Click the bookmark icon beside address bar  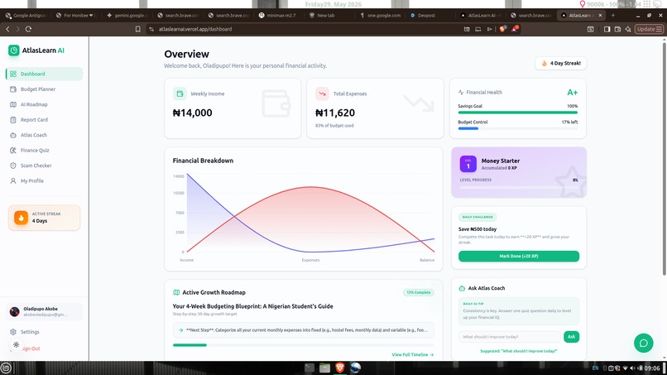[x=138, y=29]
